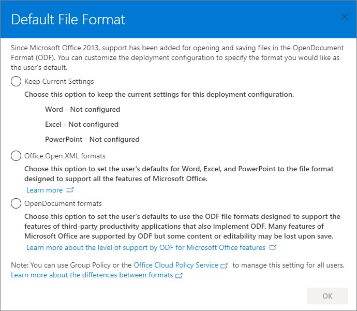Click the Excel - Not configured text
This screenshot has height=311, width=357.
82,125
